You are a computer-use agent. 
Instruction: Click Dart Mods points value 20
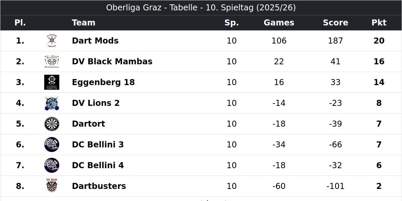pyautogui.click(x=379, y=41)
